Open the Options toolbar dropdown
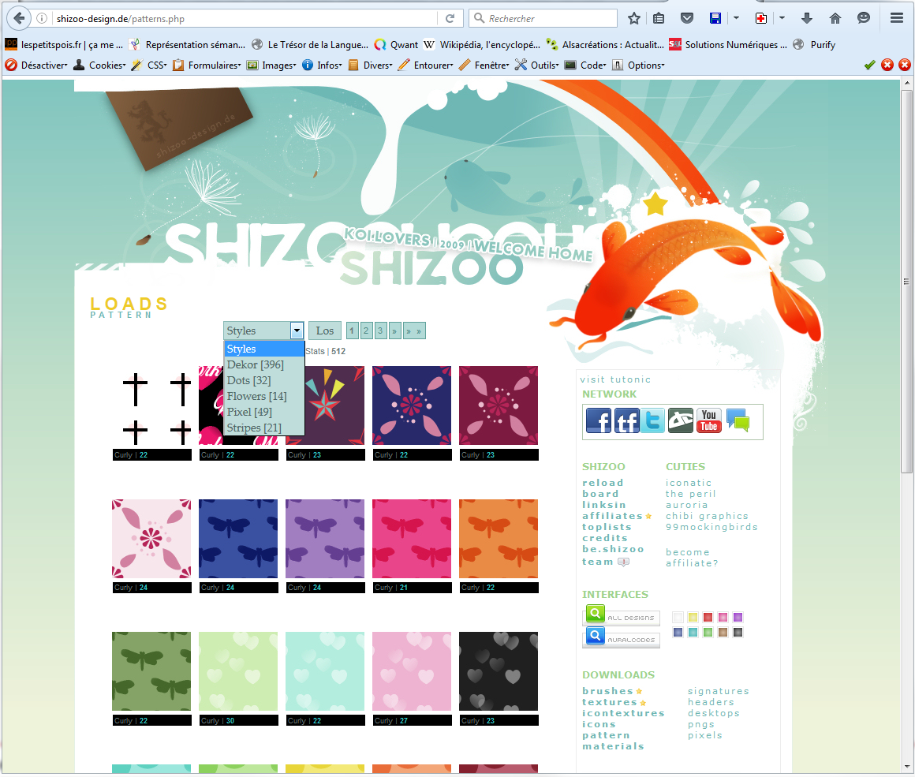 [638, 65]
